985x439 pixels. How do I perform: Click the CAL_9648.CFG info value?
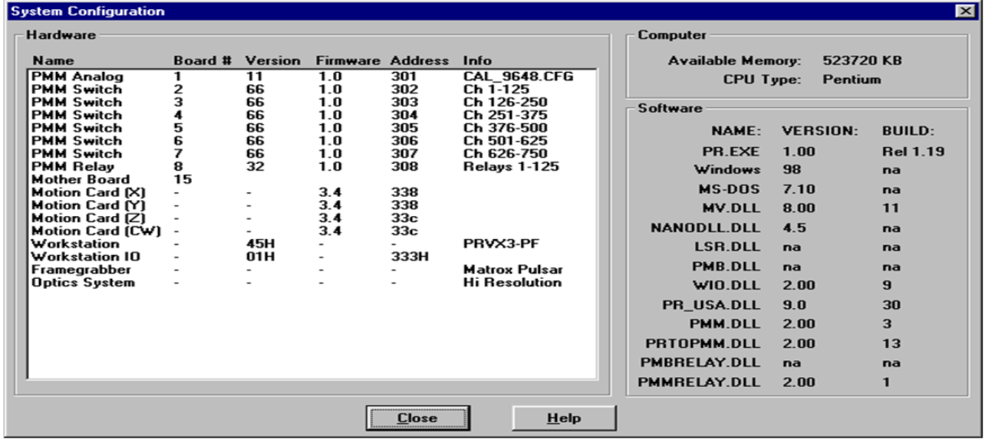518,77
